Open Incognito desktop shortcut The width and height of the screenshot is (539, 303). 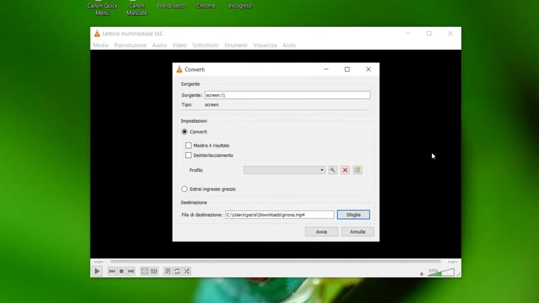pyautogui.click(x=240, y=5)
